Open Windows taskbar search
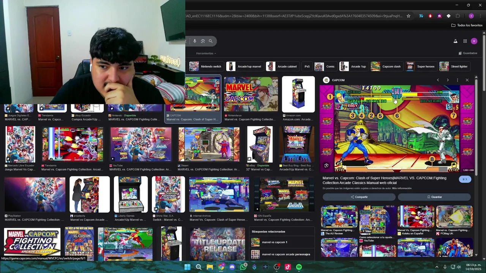Screen dimensions: 486x273 [198, 267]
